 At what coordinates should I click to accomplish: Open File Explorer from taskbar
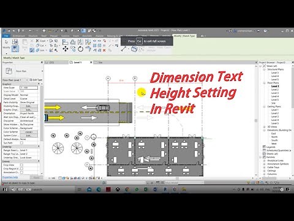184,190
